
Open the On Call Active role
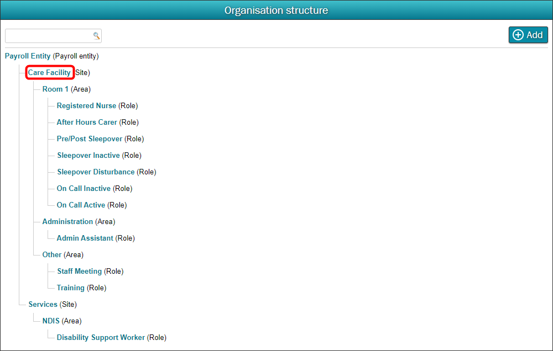click(x=81, y=205)
